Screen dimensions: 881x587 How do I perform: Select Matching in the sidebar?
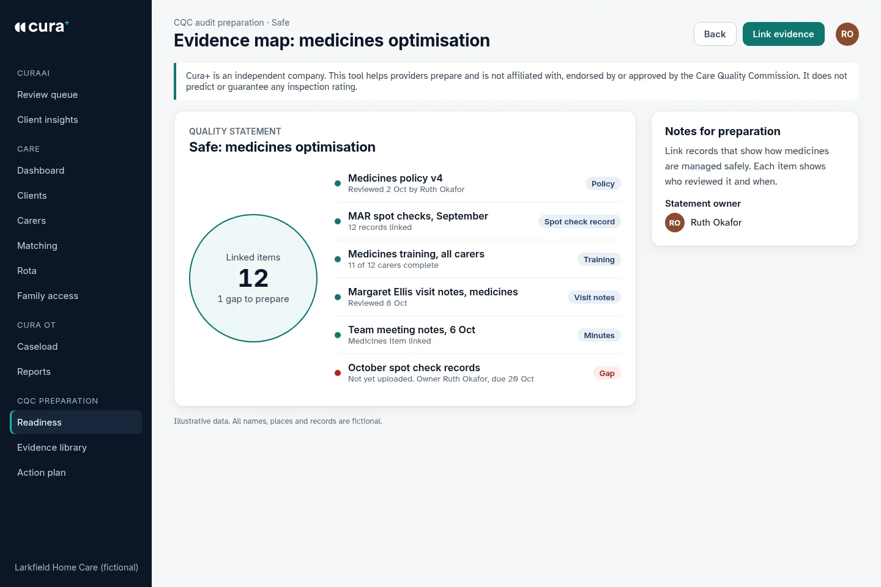pos(76,246)
